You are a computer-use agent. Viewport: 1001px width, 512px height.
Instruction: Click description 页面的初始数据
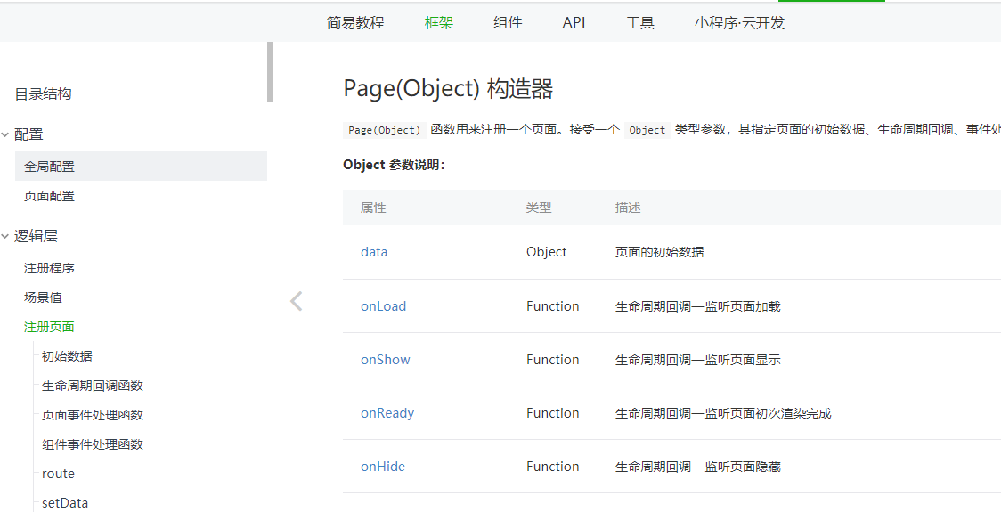659,252
